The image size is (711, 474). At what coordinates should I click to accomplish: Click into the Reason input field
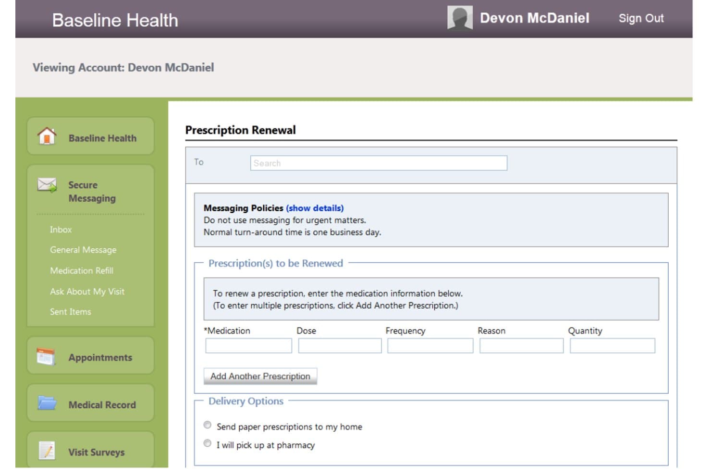coord(521,346)
